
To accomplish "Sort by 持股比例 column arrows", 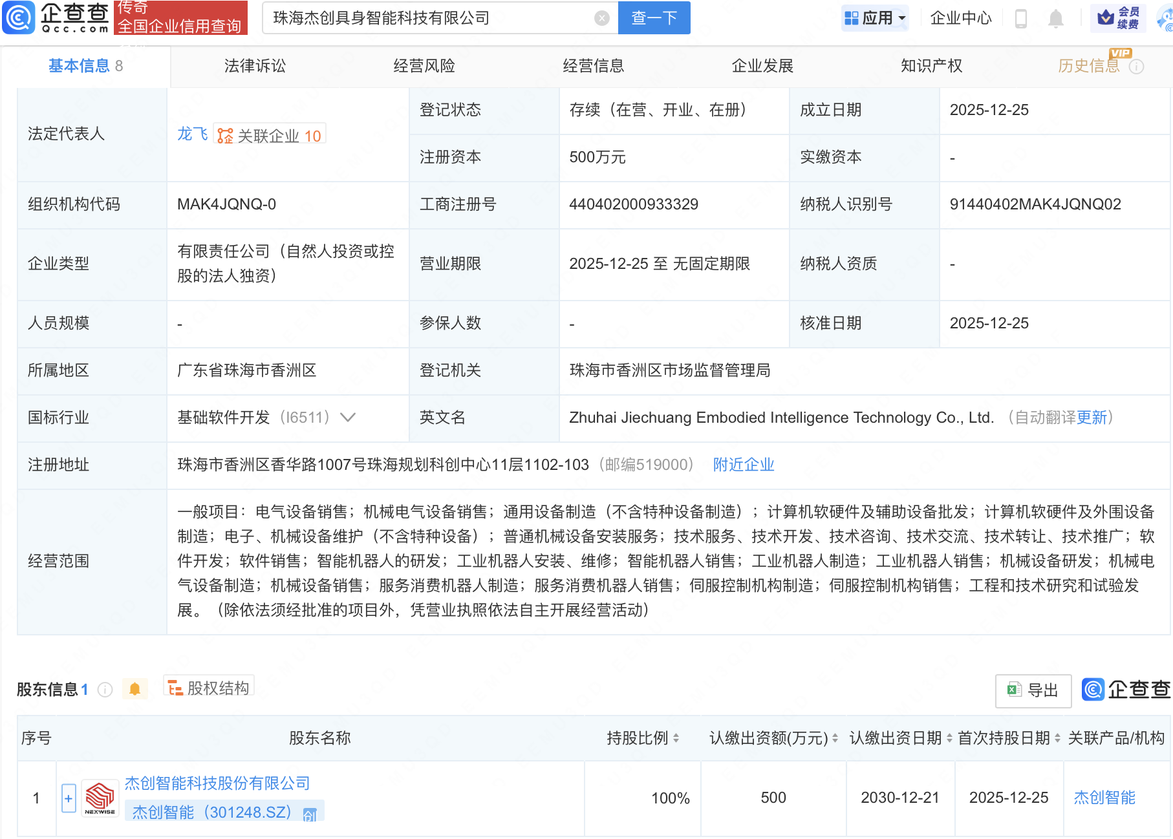I will (676, 738).
